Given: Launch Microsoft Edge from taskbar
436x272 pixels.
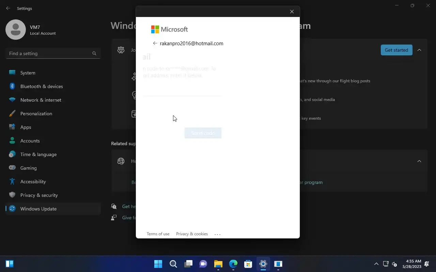Looking at the screenshot, I should [x=233, y=264].
